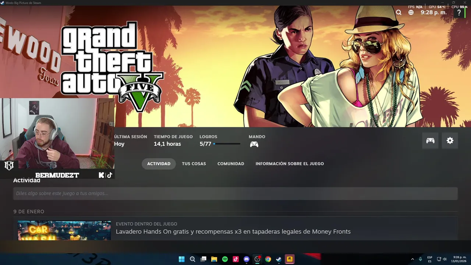471x265 pixels.
Task: Open Steam search with the magnifier icon
Action: [399, 13]
